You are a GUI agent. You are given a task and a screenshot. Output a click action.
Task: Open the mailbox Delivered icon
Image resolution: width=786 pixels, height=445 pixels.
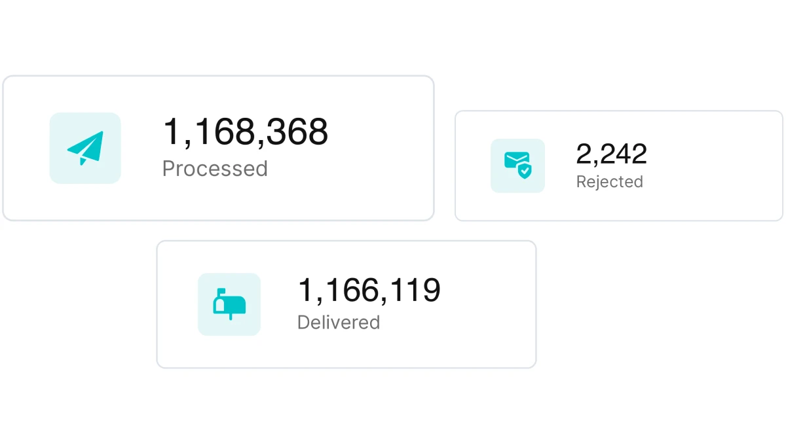tap(229, 304)
